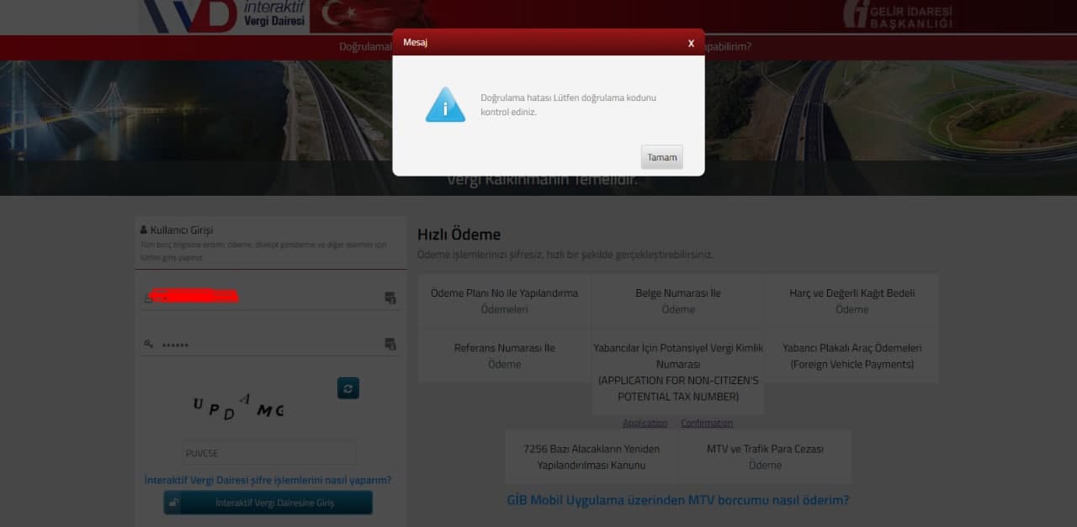Click the captcha code input box
Viewport: 1077px width, 527px height.
point(269,453)
